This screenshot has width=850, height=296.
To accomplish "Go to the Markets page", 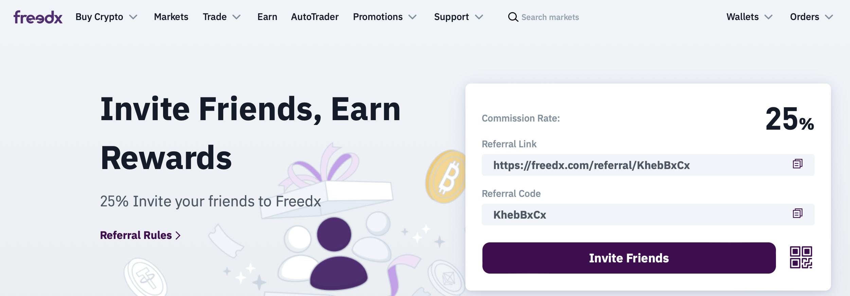I will pos(171,17).
